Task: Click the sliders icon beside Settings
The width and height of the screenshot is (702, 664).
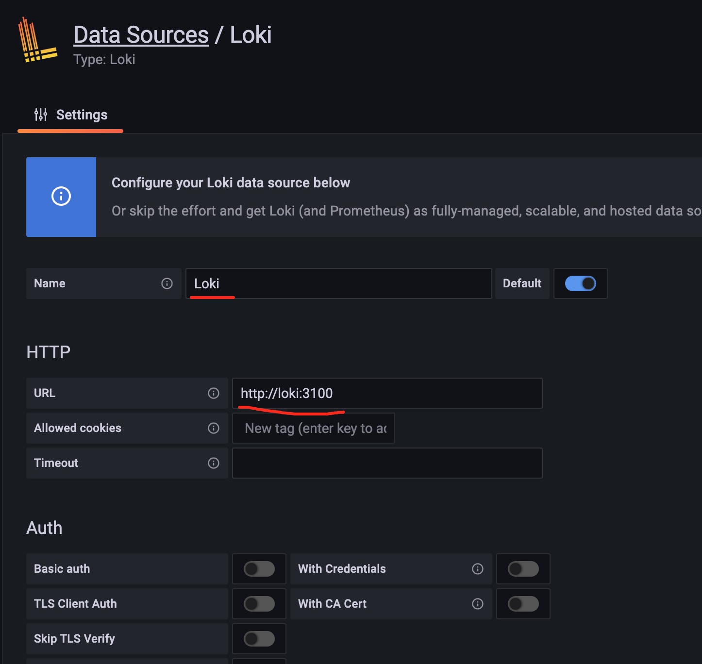Action: (x=41, y=115)
